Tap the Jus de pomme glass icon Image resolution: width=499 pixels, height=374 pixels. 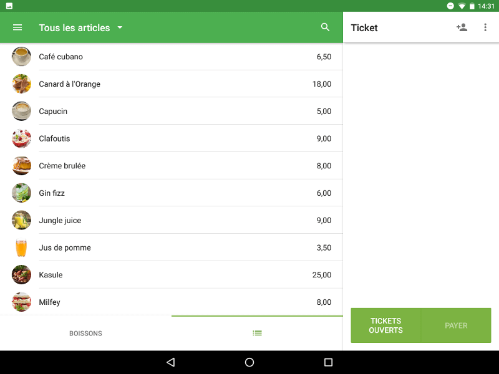(x=21, y=247)
